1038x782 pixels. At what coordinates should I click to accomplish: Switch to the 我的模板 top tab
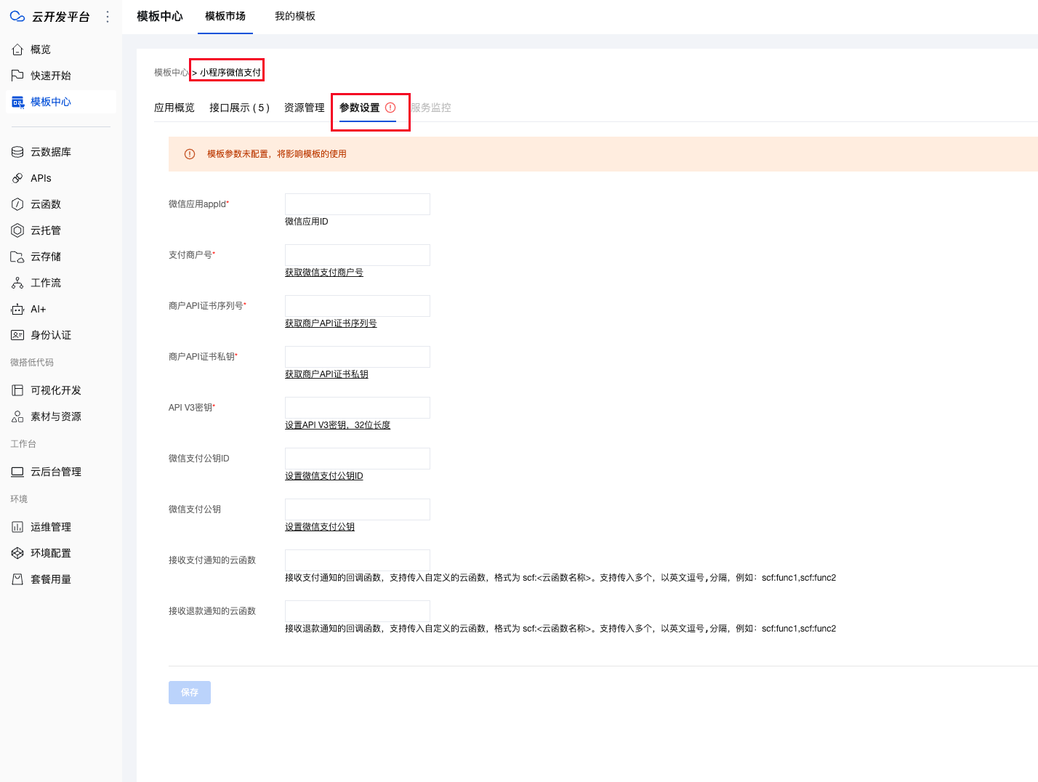pos(295,16)
